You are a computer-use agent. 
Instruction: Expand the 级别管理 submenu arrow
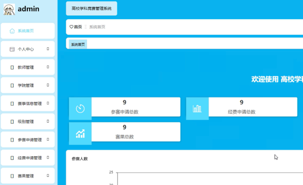coord(48,122)
